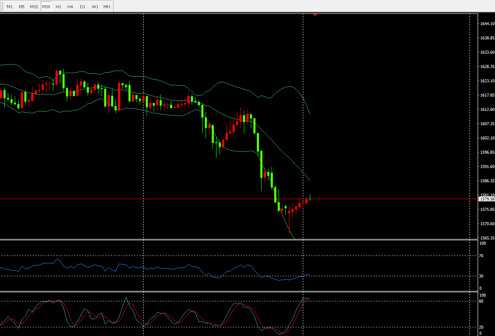The width and height of the screenshot is (495, 336).
Task: Click the stochastic 80 level scale label
Action: click(x=481, y=301)
